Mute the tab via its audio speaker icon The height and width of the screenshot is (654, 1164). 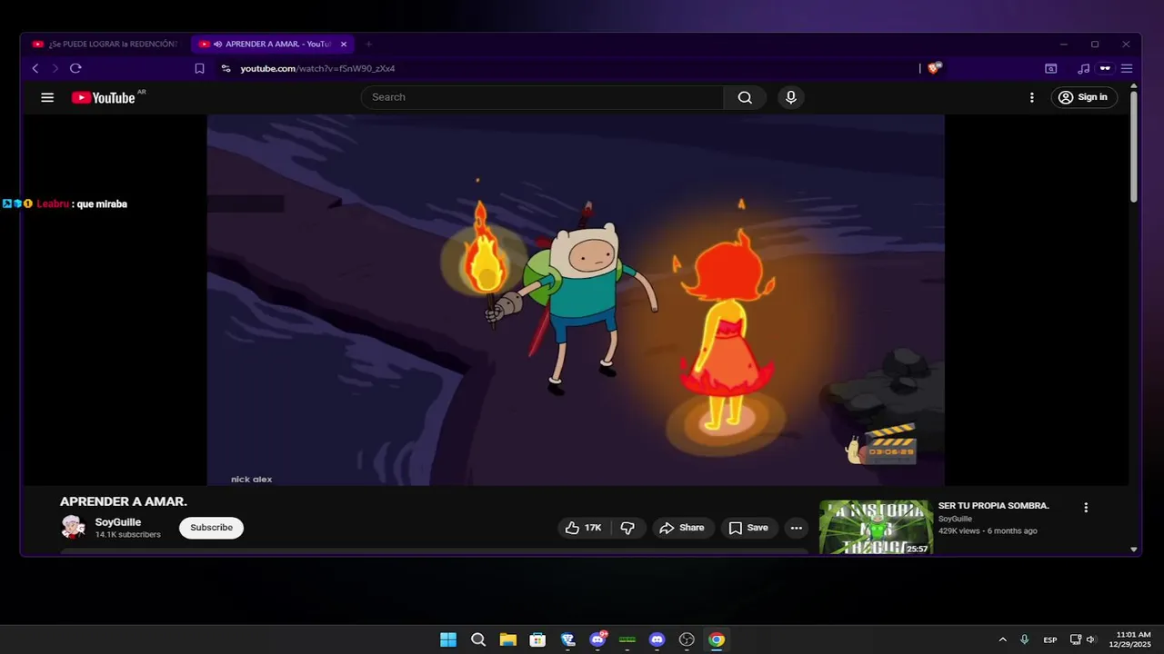coord(218,44)
